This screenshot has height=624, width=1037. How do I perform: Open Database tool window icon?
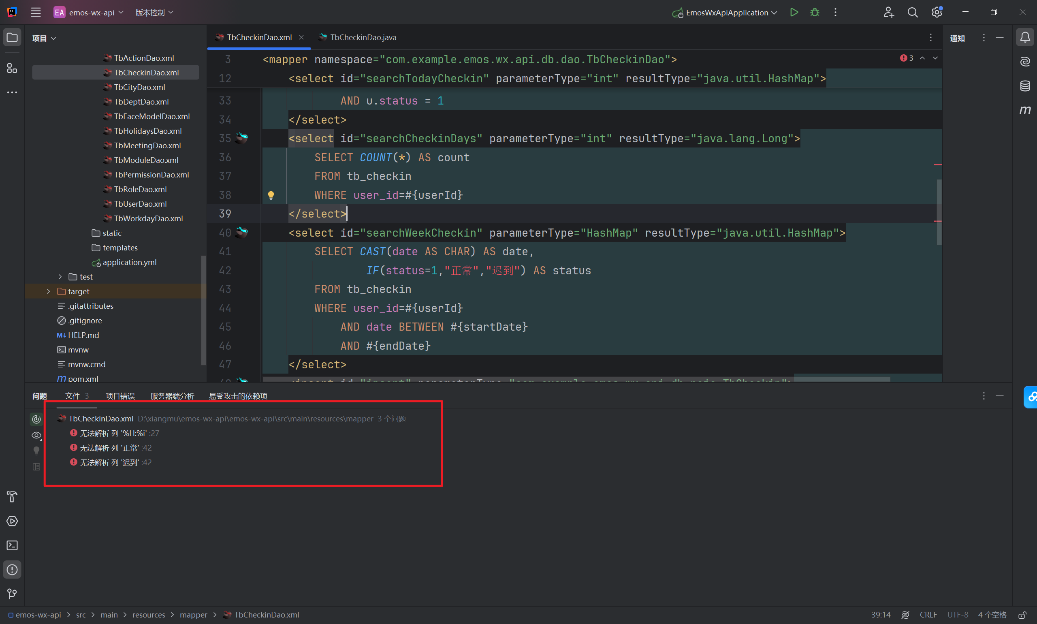1025,86
